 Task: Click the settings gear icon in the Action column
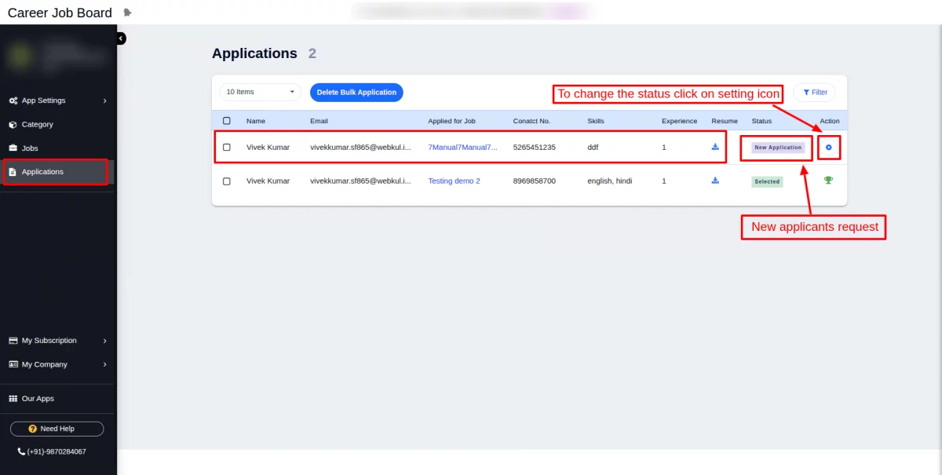click(x=828, y=148)
